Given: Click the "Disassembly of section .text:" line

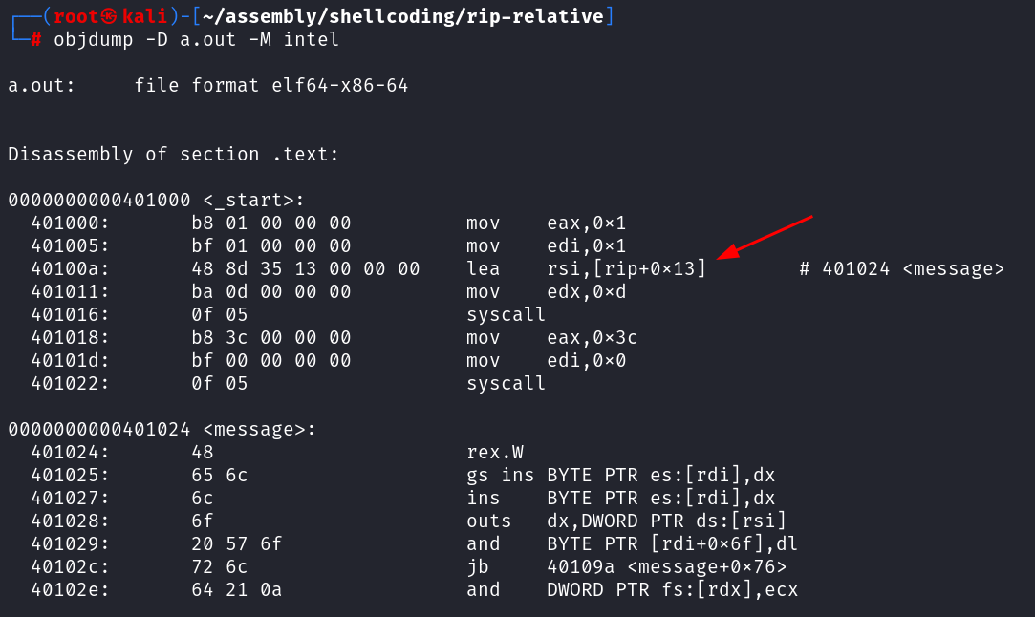Looking at the screenshot, I should click(173, 155).
